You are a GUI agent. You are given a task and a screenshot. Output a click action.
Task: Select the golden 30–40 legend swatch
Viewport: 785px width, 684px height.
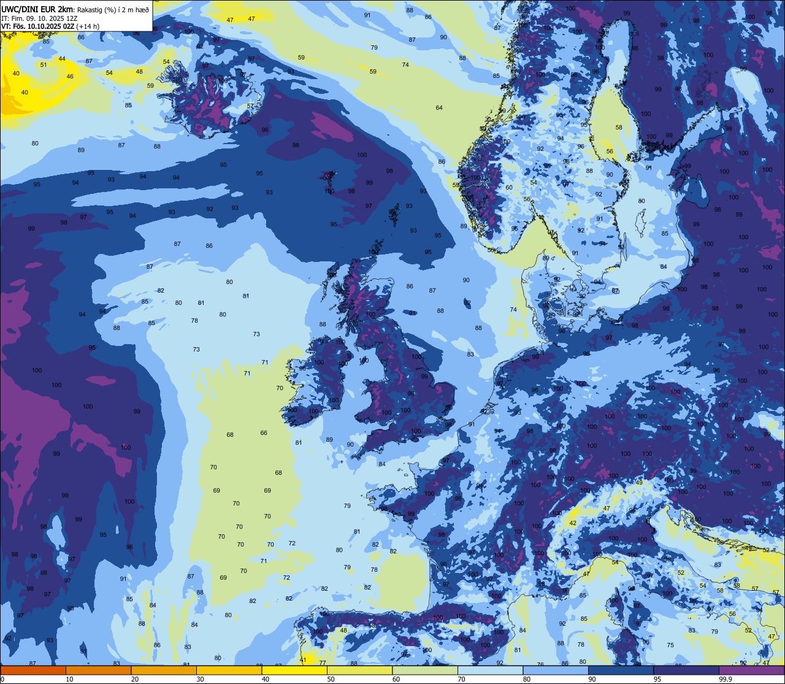(229, 670)
